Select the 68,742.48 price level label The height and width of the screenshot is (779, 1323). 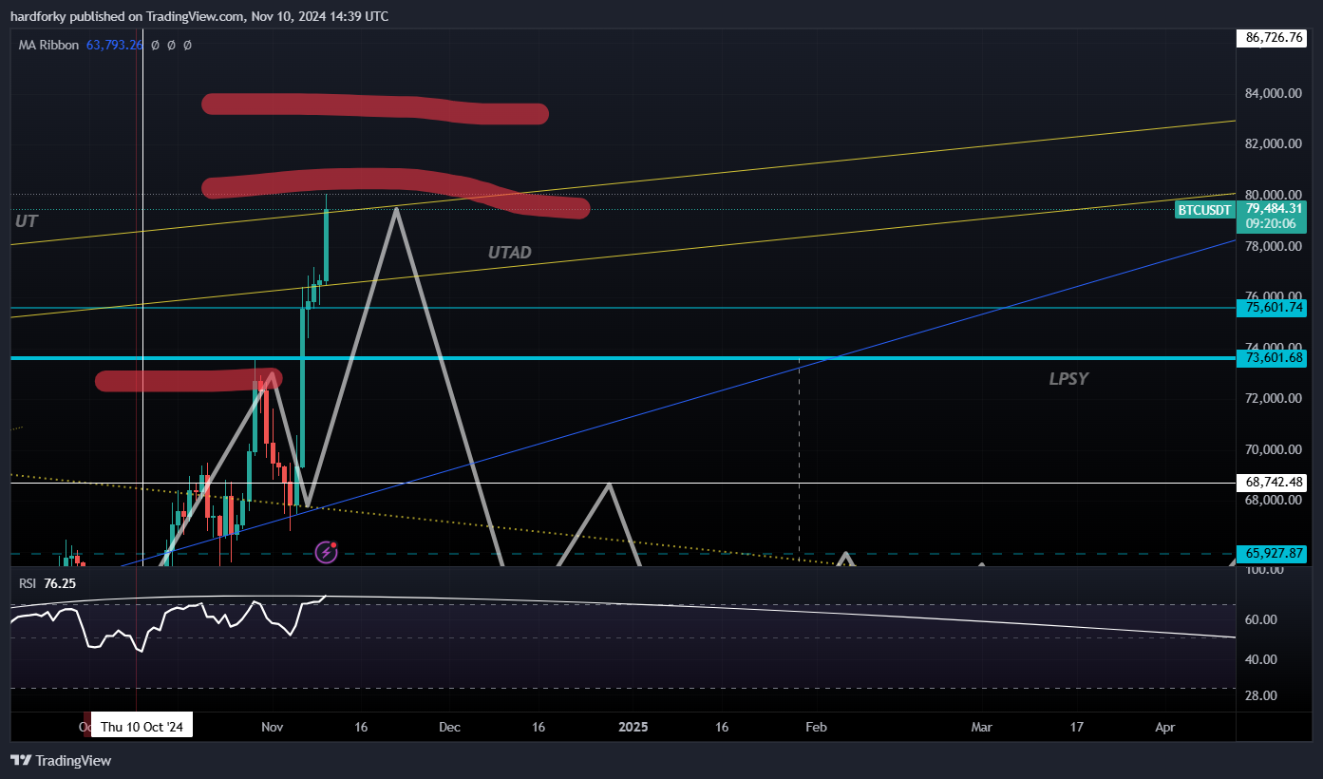pos(1274,483)
